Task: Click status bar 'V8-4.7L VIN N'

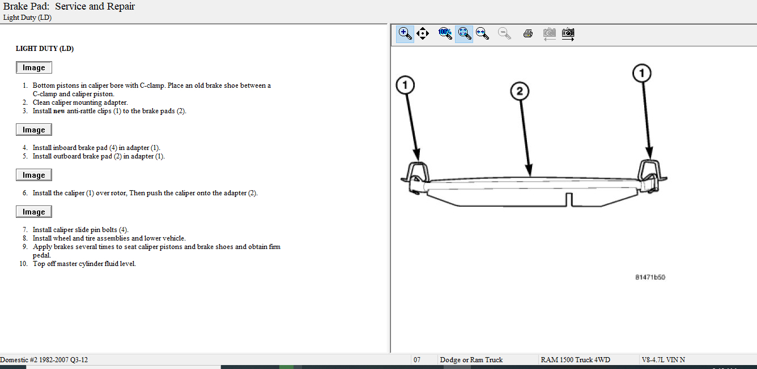Action: pos(664,360)
